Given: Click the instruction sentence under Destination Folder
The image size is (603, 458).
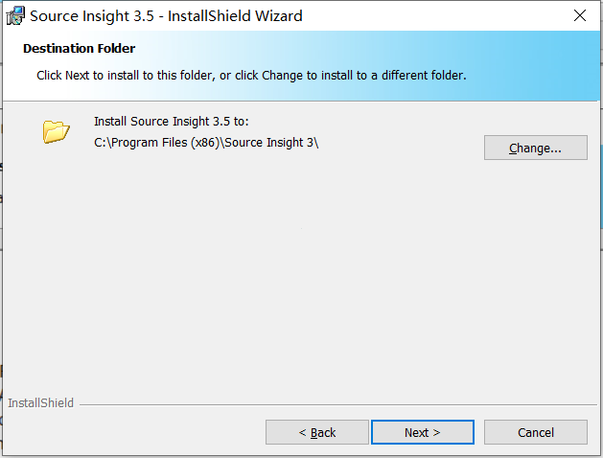Looking at the screenshot, I should tap(251, 76).
